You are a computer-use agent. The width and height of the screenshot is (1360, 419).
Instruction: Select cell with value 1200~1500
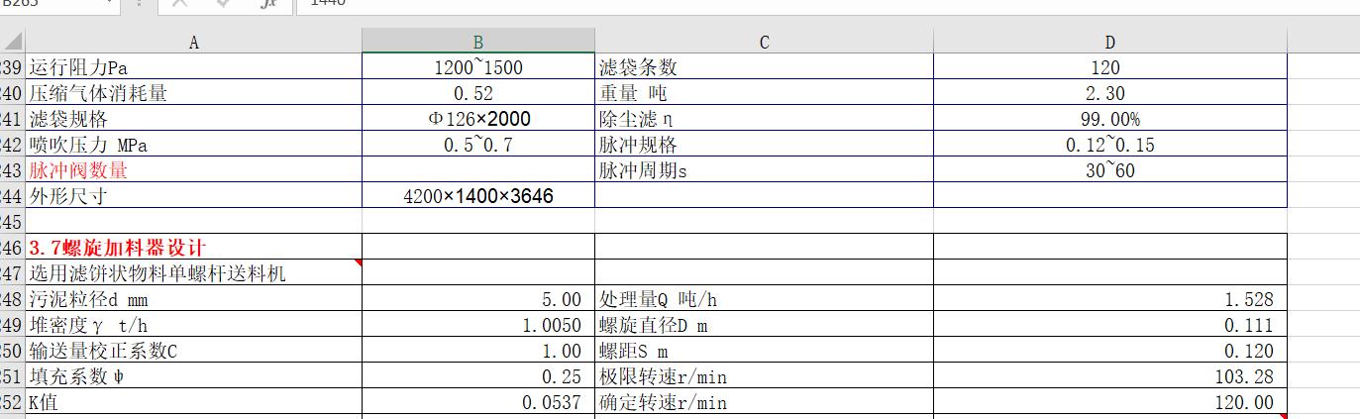click(x=478, y=67)
